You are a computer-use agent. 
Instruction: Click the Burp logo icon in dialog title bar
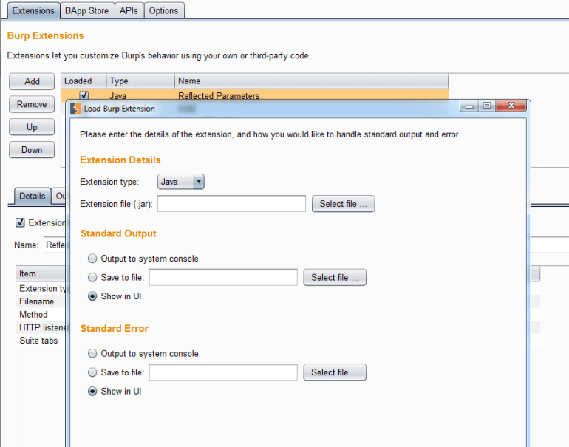75,108
